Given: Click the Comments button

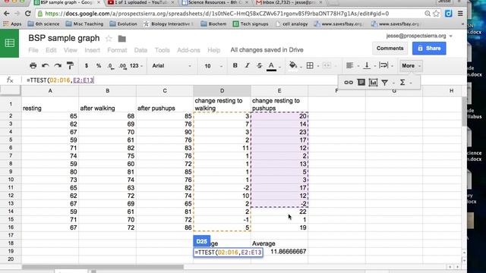Looking at the screenshot, I should pyautogui.click(x=390, y=49).
